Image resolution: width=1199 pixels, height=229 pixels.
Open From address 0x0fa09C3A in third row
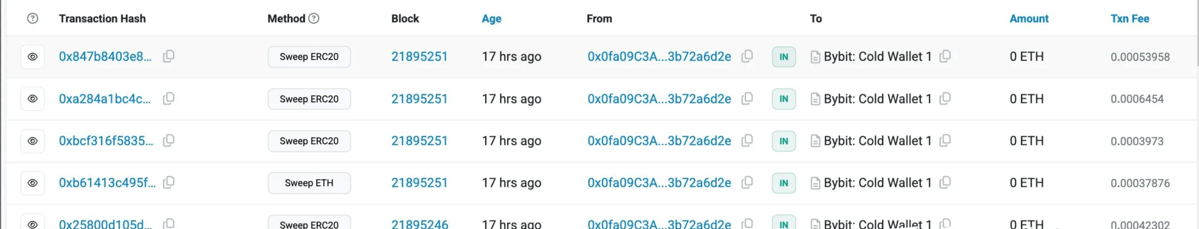tap(659, 141)
